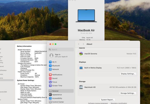Image resolution: width=150 pixels, height=104 pixels.
Task: Click Built-in Retina Display text
Action: (x=93, y=68)
